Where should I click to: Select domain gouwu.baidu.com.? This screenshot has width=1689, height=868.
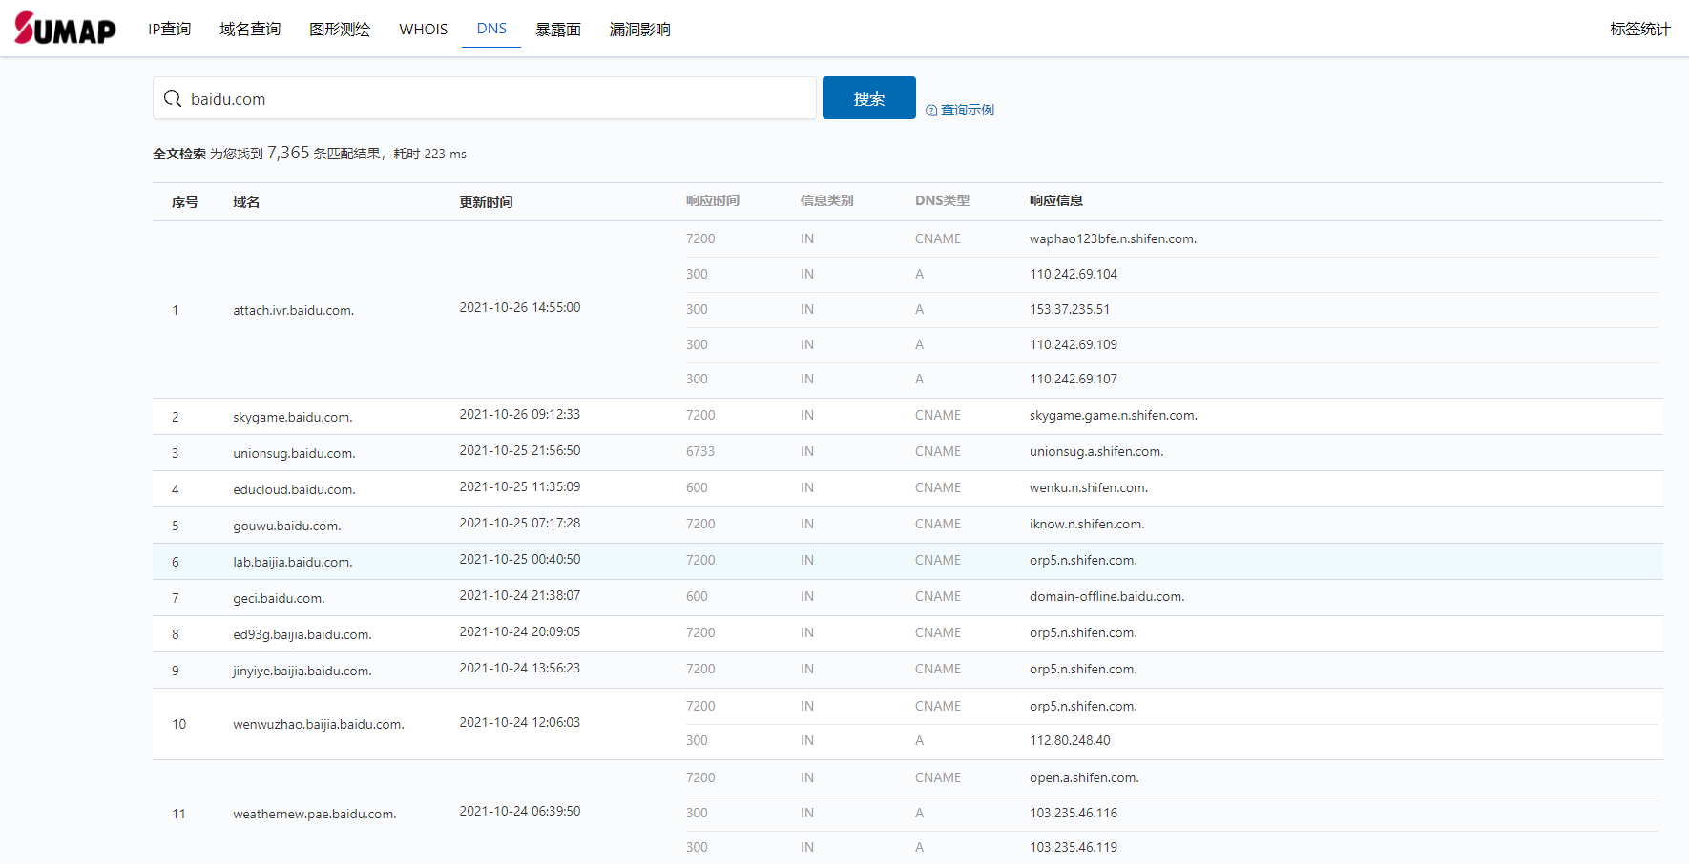pyautogui.click(x=286, y=527)
